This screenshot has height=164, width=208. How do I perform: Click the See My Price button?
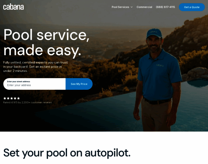pyautogui.click(x=79, y=84)
